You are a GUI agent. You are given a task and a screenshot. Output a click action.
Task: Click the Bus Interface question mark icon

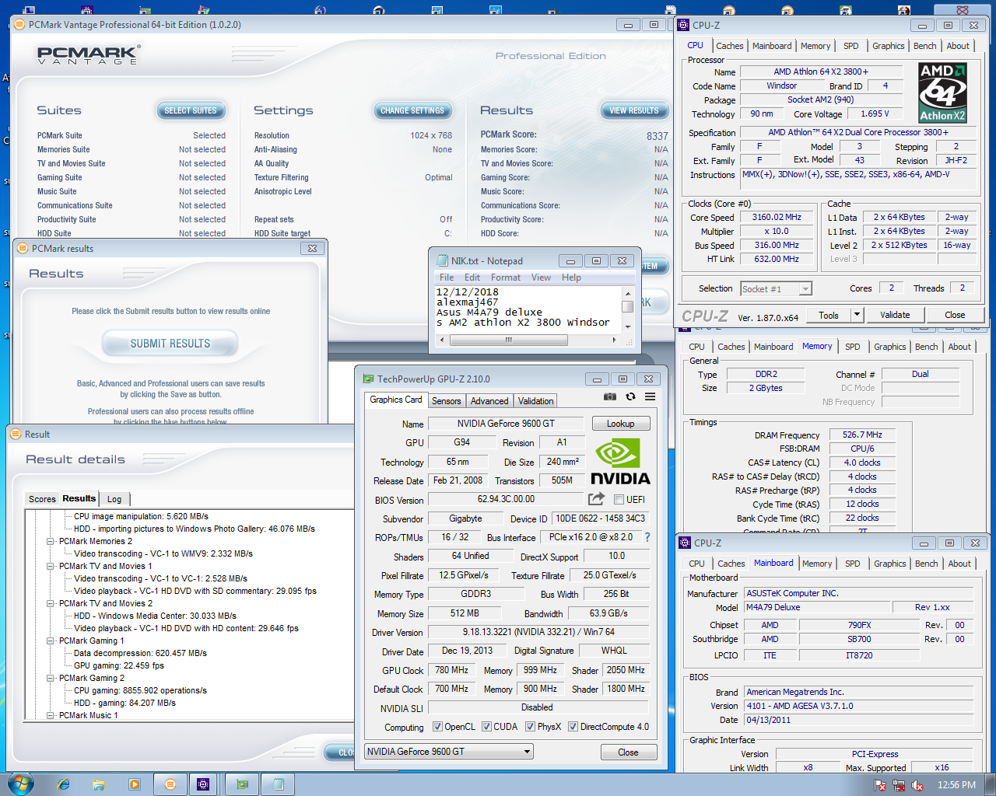(647, 537)
